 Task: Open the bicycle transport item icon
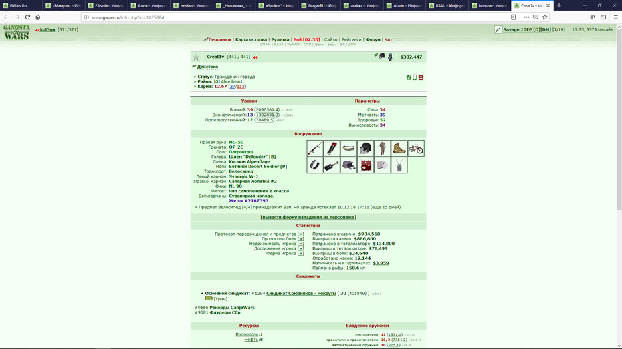click(x=416, y=148)
